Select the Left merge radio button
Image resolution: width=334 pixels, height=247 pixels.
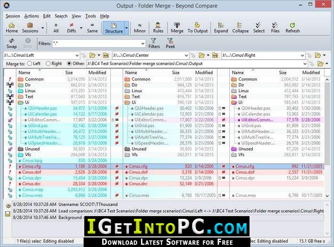click(31, 64)
